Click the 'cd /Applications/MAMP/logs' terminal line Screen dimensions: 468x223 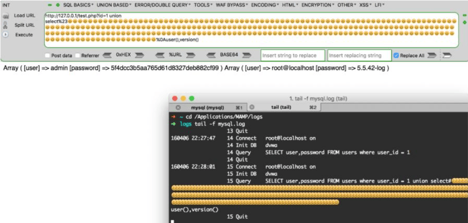[x=224, y=116]
